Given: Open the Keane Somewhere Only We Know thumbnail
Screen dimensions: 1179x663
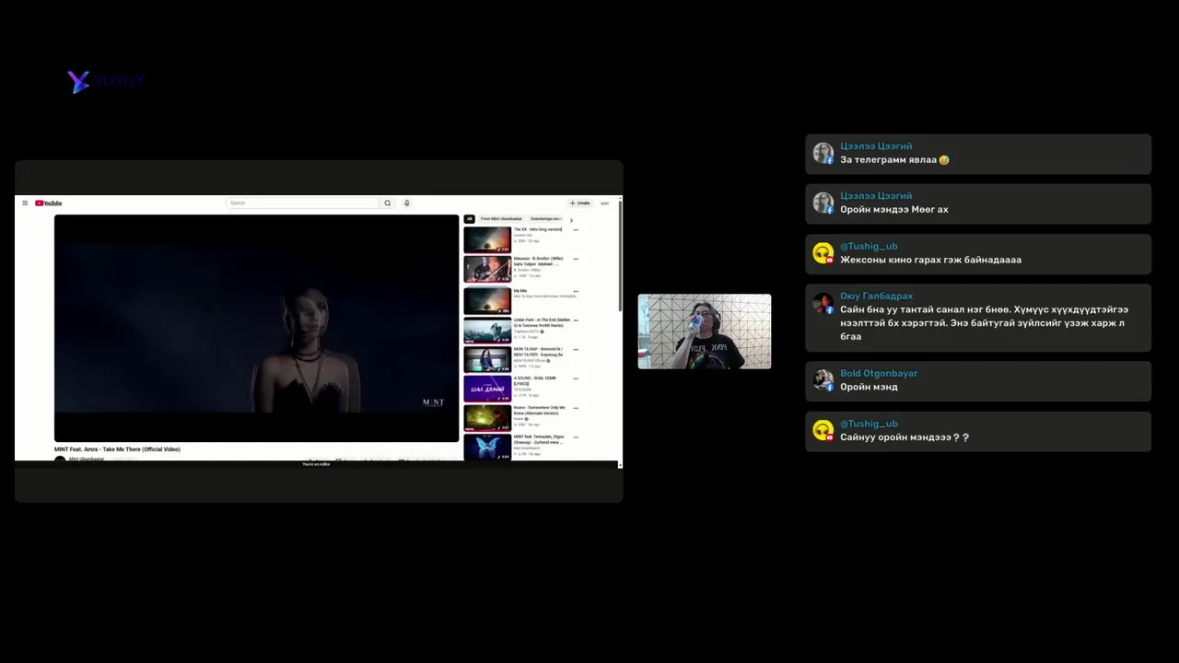Looking at the screenshot, I should pos(487,418).
